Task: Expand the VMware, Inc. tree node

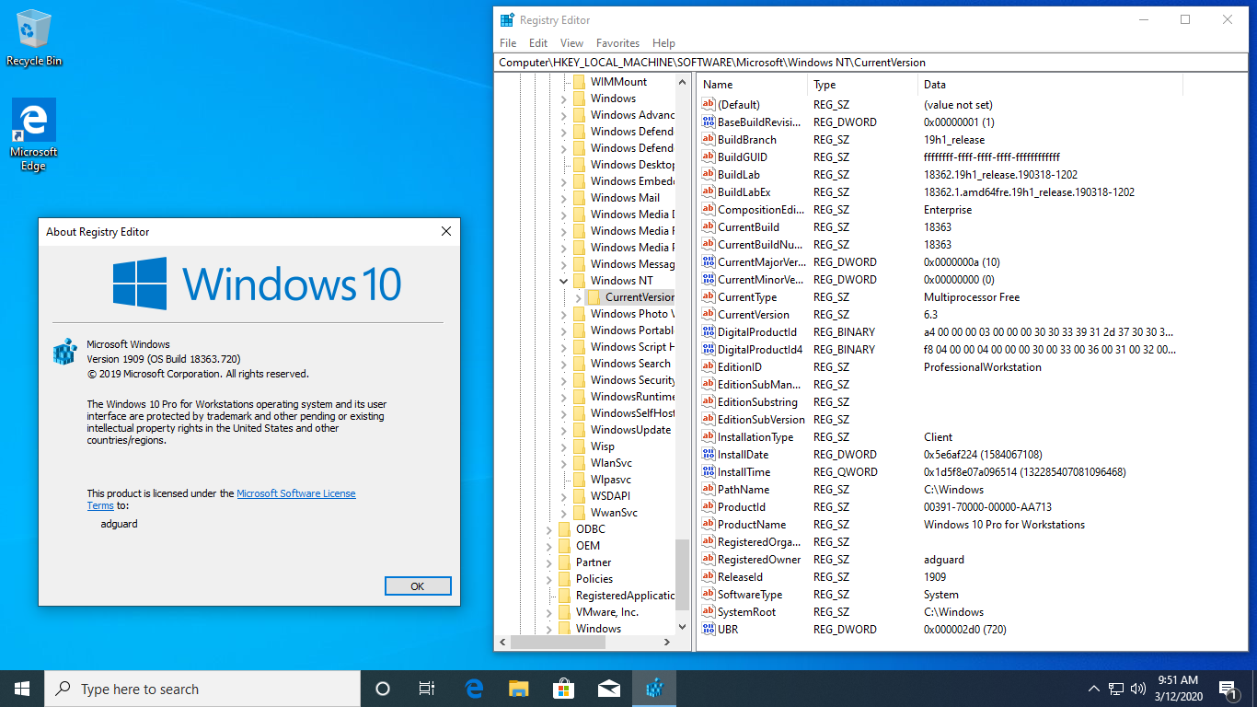Action: (549, 611)
